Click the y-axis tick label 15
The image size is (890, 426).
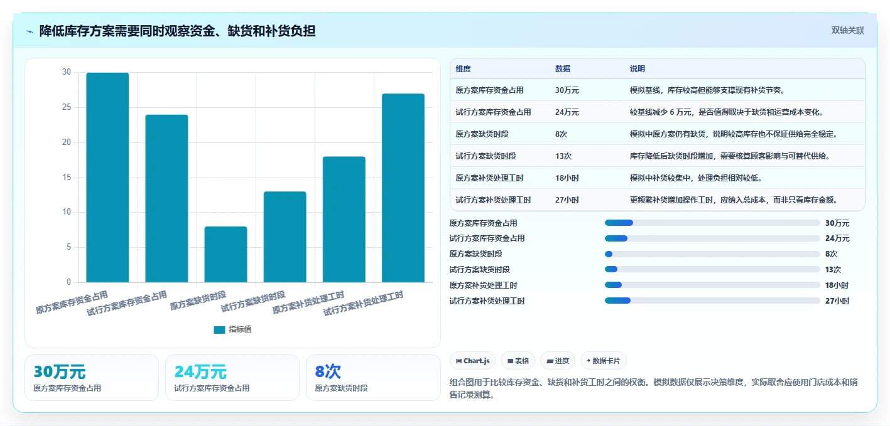point(67,178)
